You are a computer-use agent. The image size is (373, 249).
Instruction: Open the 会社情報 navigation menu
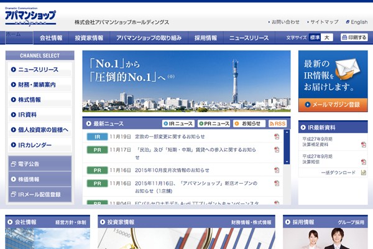(51, 38)
